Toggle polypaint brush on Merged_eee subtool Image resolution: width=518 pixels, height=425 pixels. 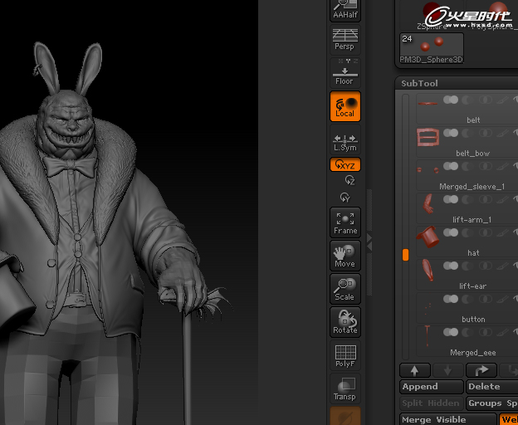click(x=502, y=332)
